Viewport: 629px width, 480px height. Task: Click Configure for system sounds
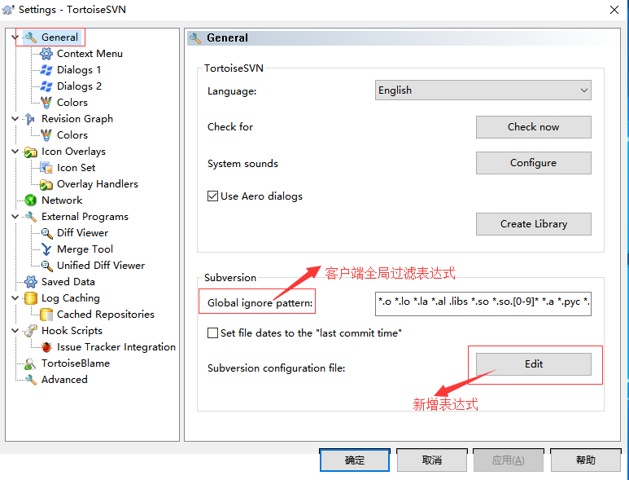pos(533,163)
